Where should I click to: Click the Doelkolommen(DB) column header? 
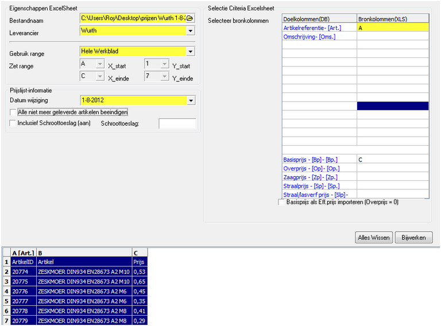click(319, 19)
